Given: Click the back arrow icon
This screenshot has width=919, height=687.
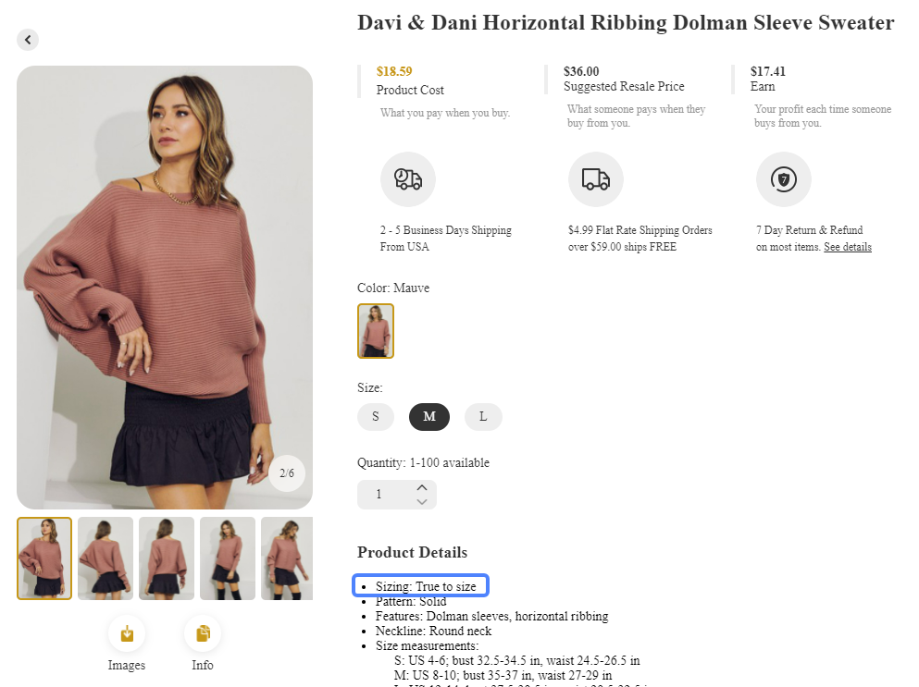Looking at the screenshot, I should tap(28, 40).
